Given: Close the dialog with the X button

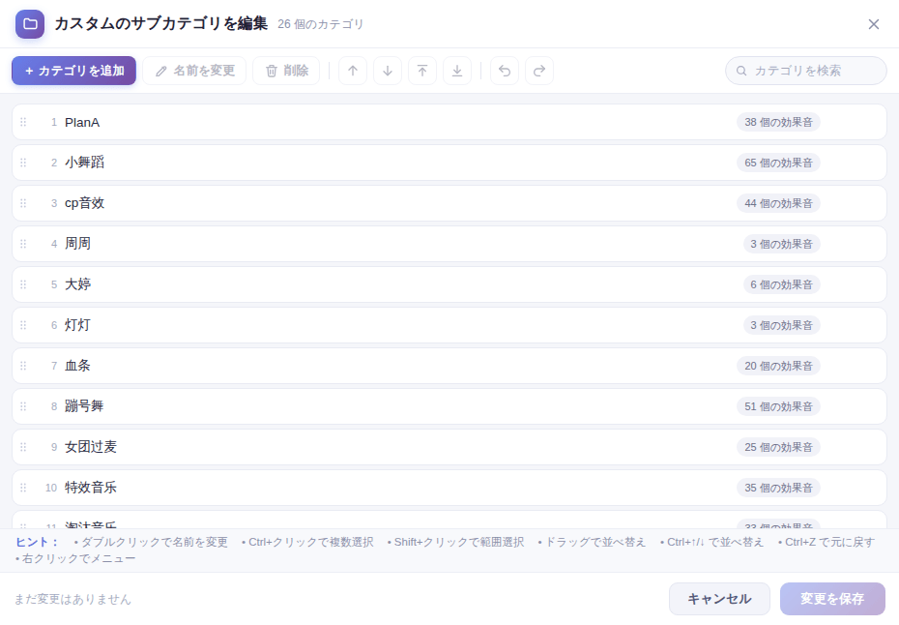Looking at the screenshot, I should point(874,24).
